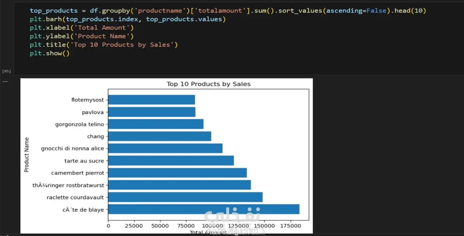This screenshot has height=236, width=464.
Task: Click the camembert pierrot bar
Action: (177, 173)
